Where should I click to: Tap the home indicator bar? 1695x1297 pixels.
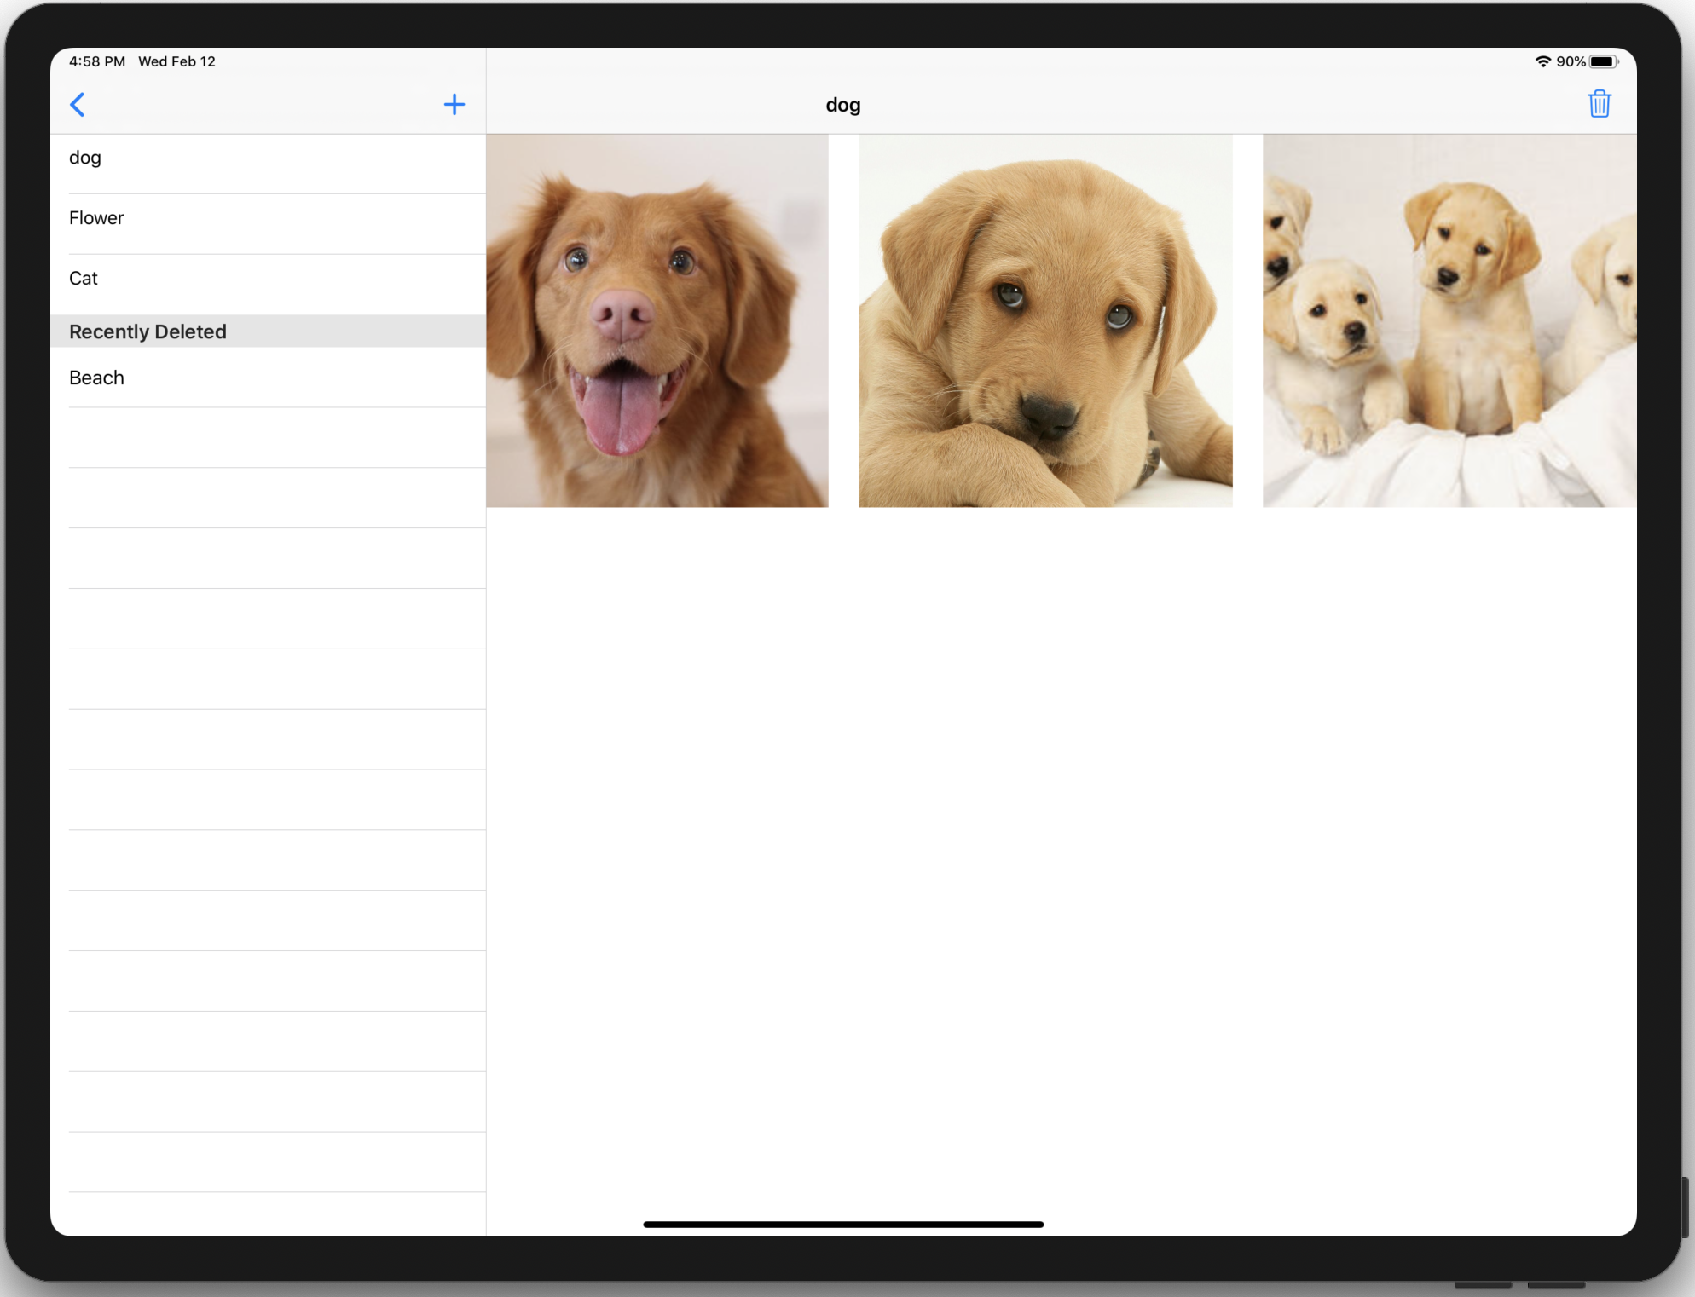[x=842, y=1224]
